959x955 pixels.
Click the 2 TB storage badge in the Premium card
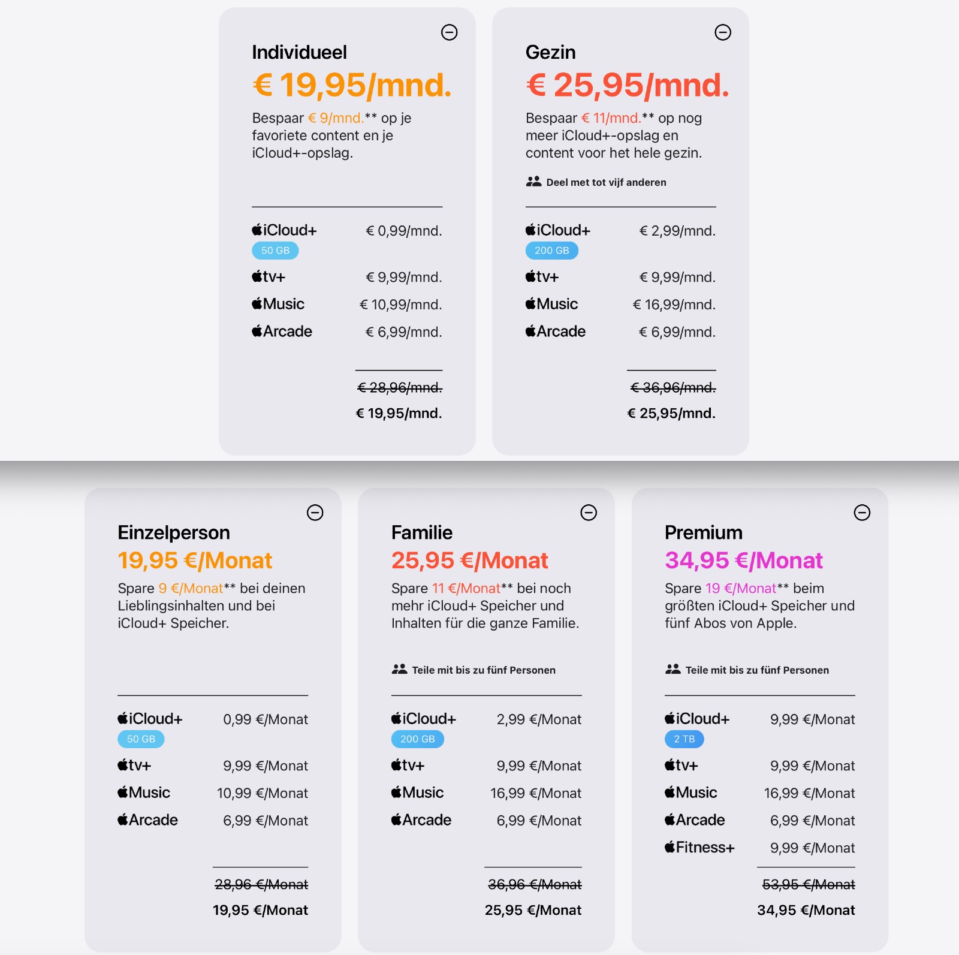tap(684, 739)
